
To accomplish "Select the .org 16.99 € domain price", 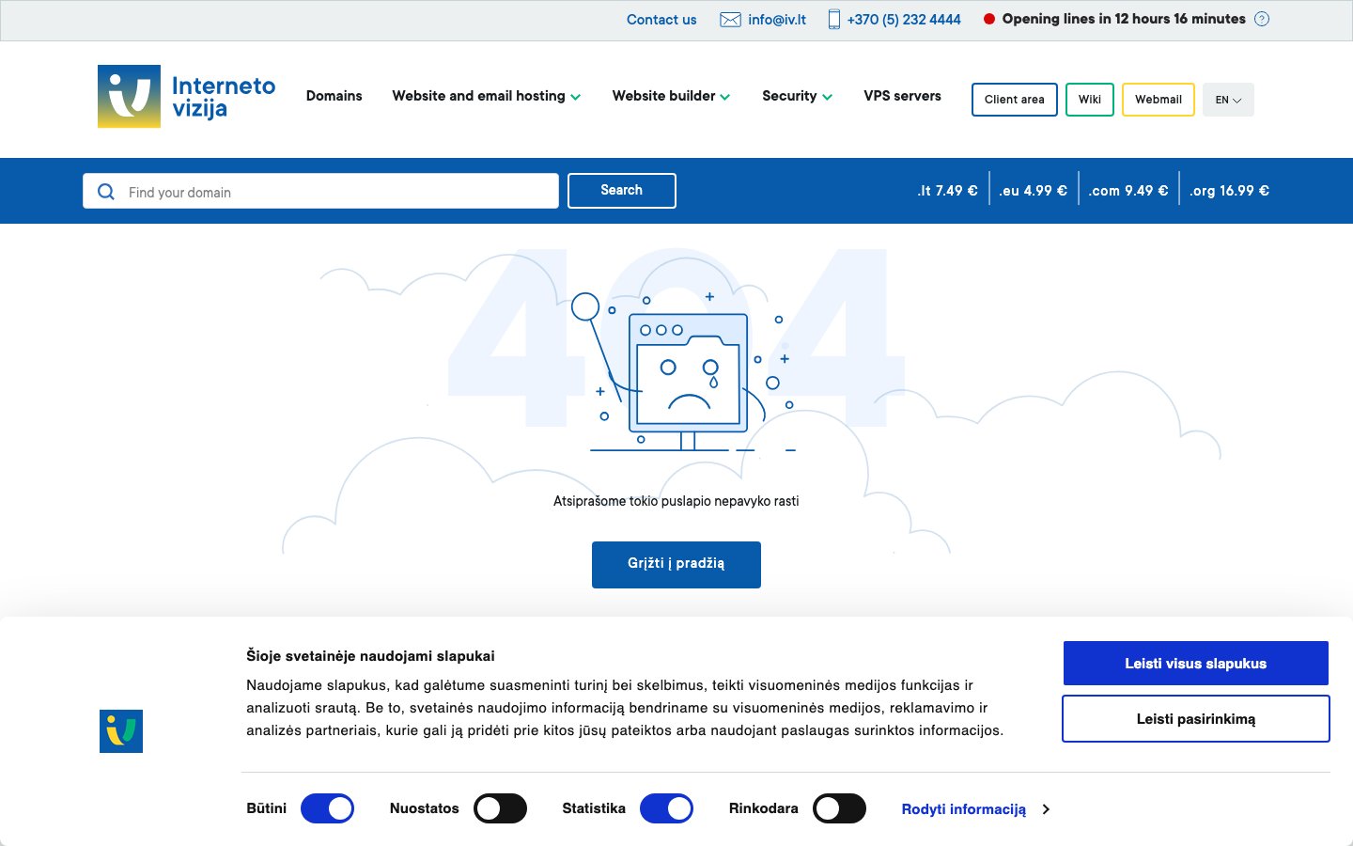I will pos(1230,191).
